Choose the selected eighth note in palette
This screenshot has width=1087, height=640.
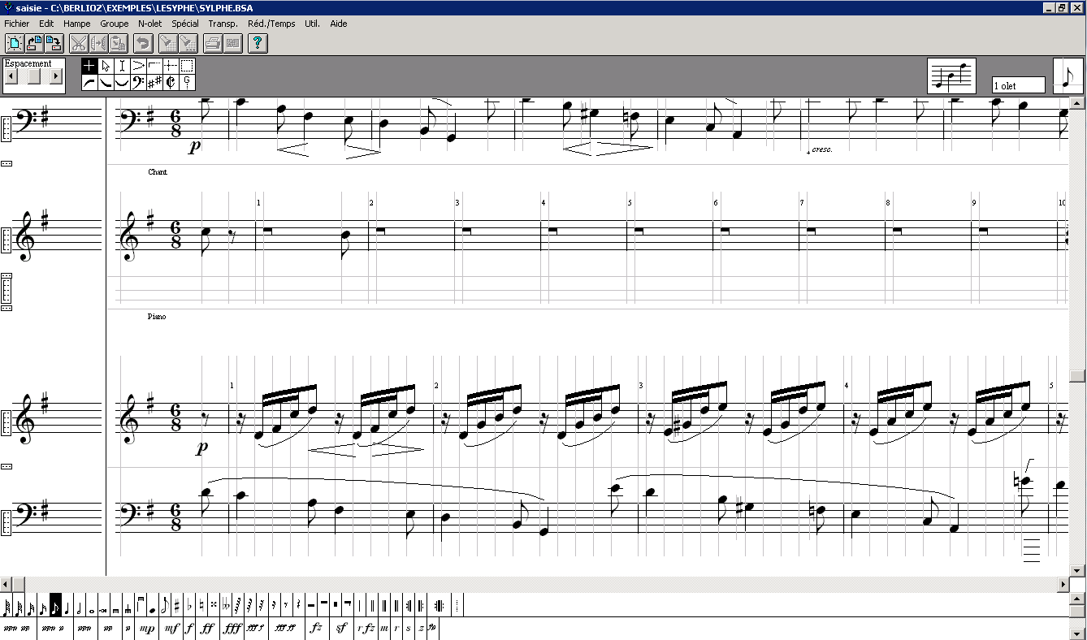tap(56, 606)
